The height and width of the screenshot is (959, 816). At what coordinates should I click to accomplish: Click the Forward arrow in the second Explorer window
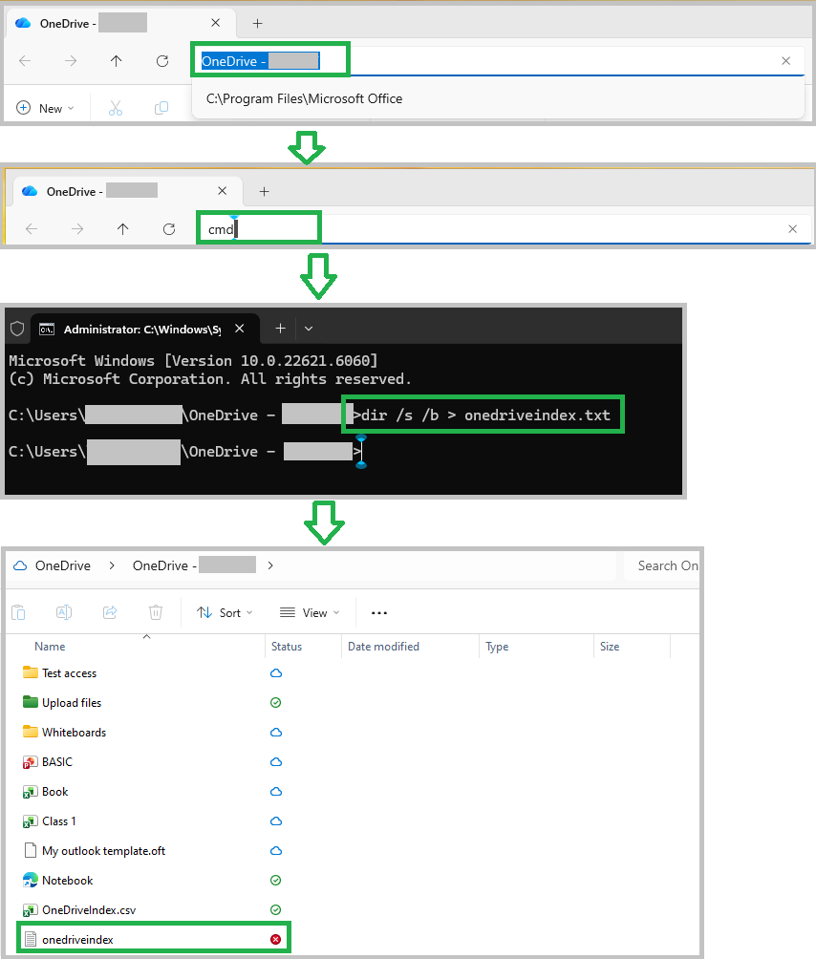pos(77,228)
